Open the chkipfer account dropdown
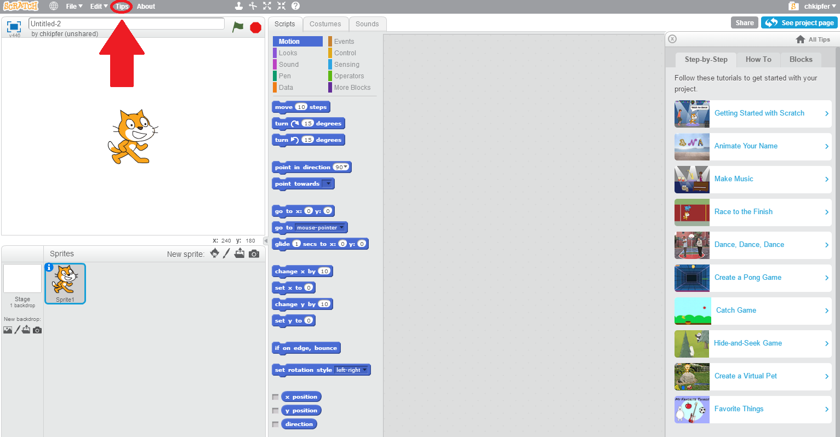This screenshot has width=840, height=437. click(820, 7)
